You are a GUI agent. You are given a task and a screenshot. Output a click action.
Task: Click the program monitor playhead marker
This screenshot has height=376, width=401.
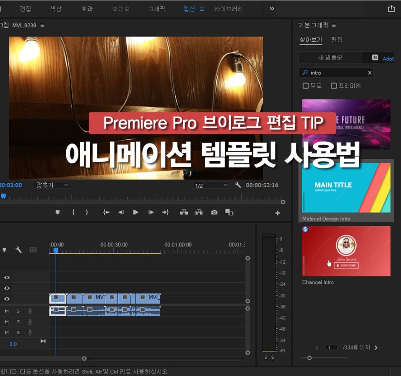click(3, 196)
